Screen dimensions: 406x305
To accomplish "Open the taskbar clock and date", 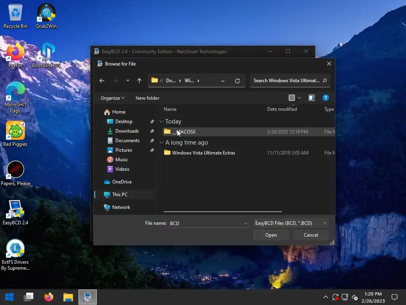I will [x=373, y=297].
